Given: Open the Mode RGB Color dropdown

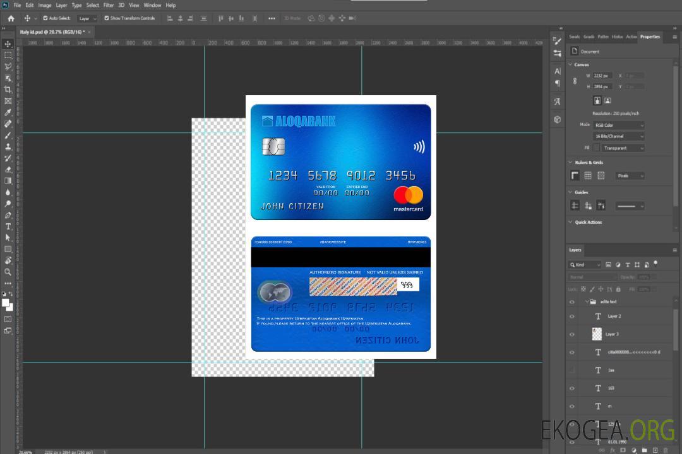Looking at the screenshot, I should click(618, 125).
